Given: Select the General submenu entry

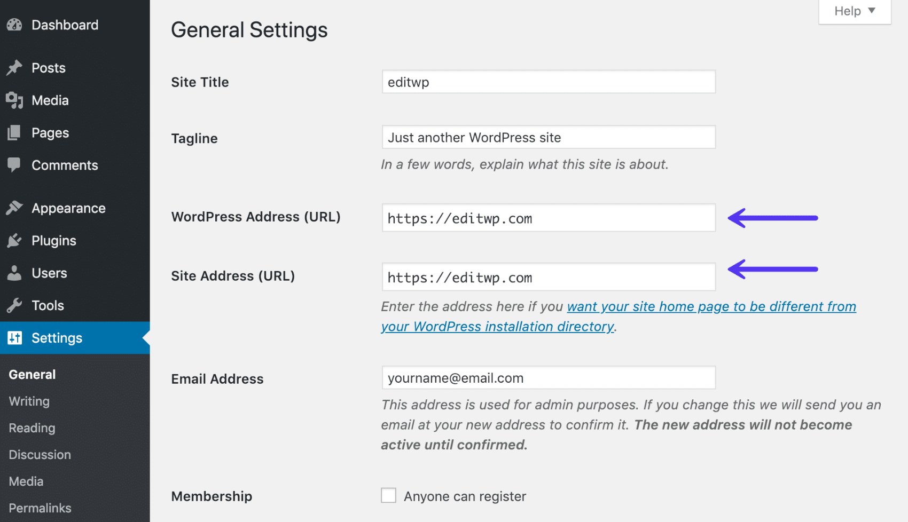Looking at the screenshot, I should (32, 374).
